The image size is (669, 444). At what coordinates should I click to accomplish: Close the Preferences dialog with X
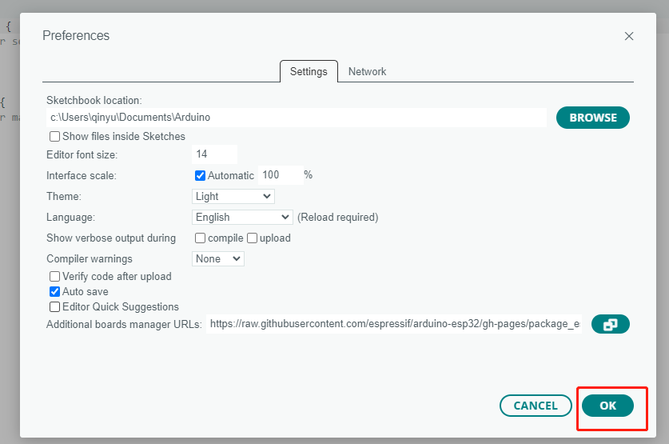click(629, 36)
